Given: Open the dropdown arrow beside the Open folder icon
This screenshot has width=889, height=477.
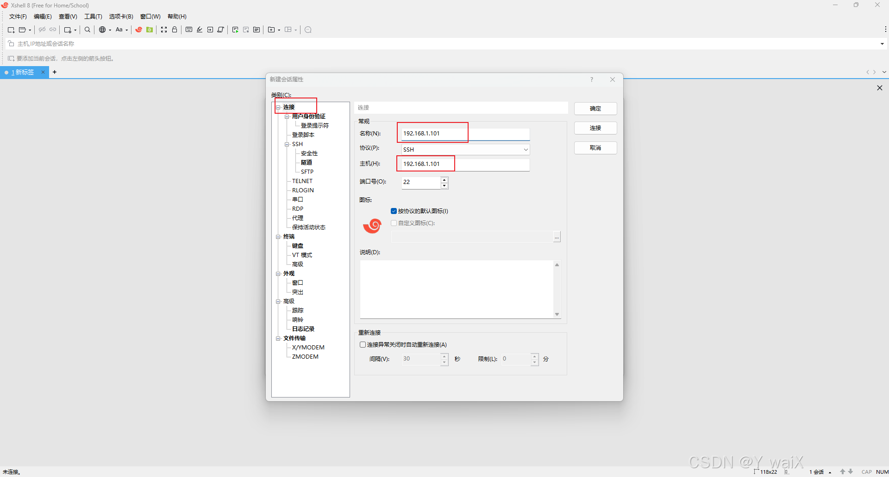Looking at the screenshot, I should tap(30, 30).
